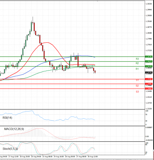Click the 1.23720 price axis value
The image size is (154, 160).
(x=149, y=103)
